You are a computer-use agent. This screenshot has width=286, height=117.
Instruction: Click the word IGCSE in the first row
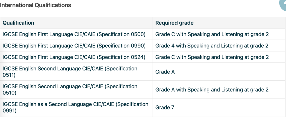tap(10, 34)
